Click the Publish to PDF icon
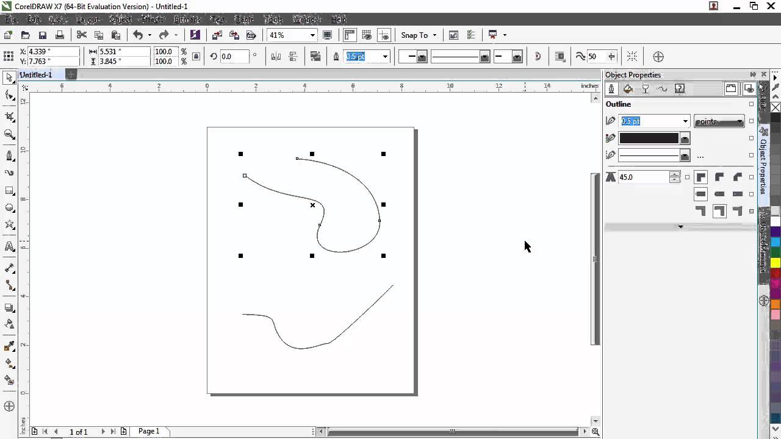 (x=251, y=35)
